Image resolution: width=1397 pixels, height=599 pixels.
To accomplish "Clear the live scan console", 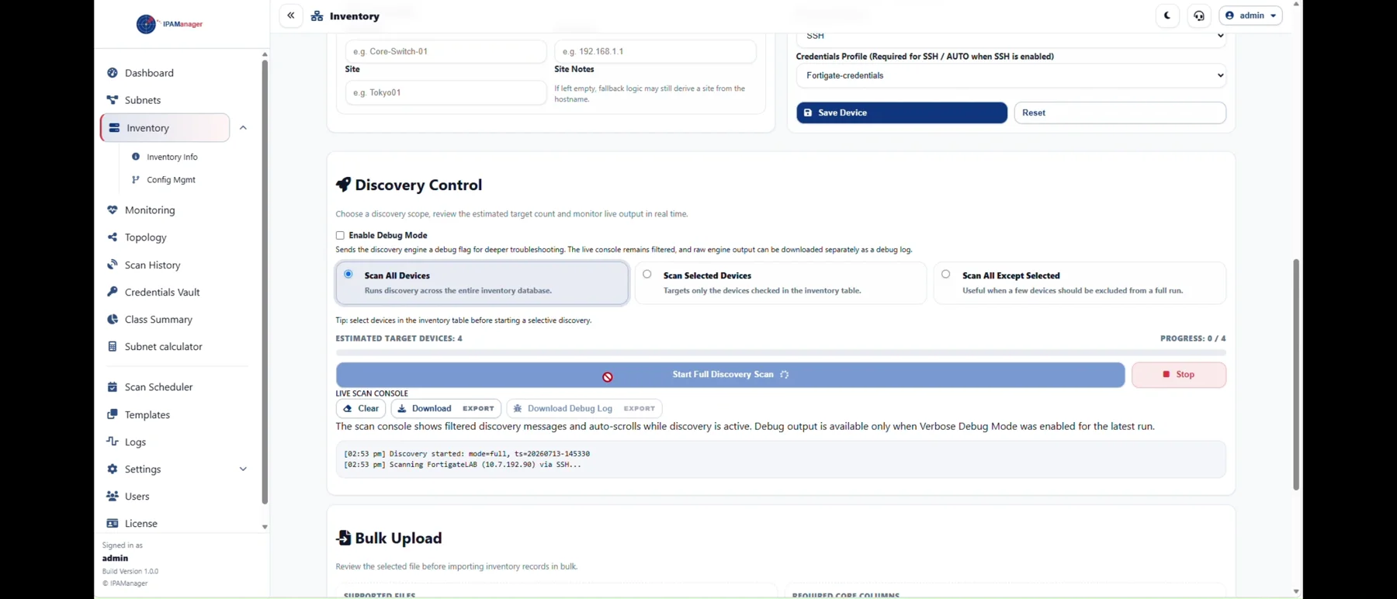I will (x=361, y=408).
